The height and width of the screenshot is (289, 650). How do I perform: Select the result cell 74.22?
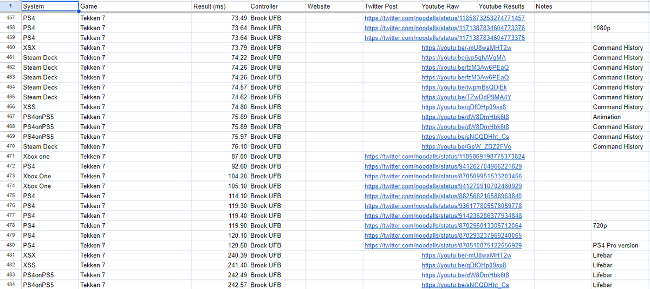click(x=219, y=57)
